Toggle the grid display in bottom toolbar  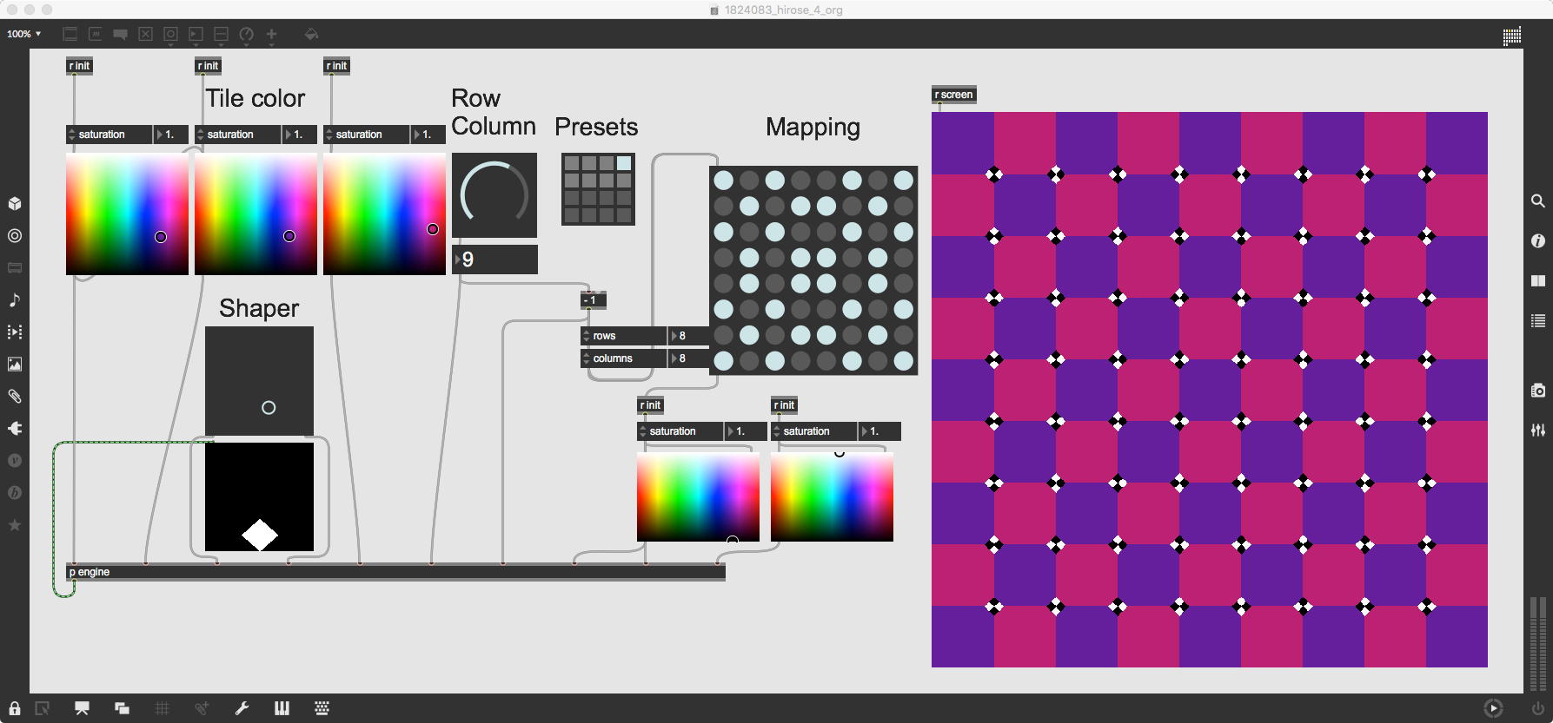coord(162,708)
